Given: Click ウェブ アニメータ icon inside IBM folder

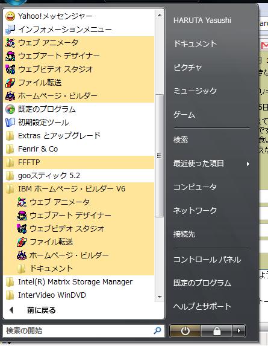Looking at the screenshot, I should tap(22, 202).
